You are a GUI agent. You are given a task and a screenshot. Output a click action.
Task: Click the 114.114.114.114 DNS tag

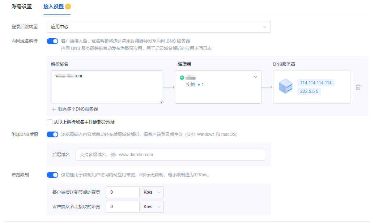point(316,83)
